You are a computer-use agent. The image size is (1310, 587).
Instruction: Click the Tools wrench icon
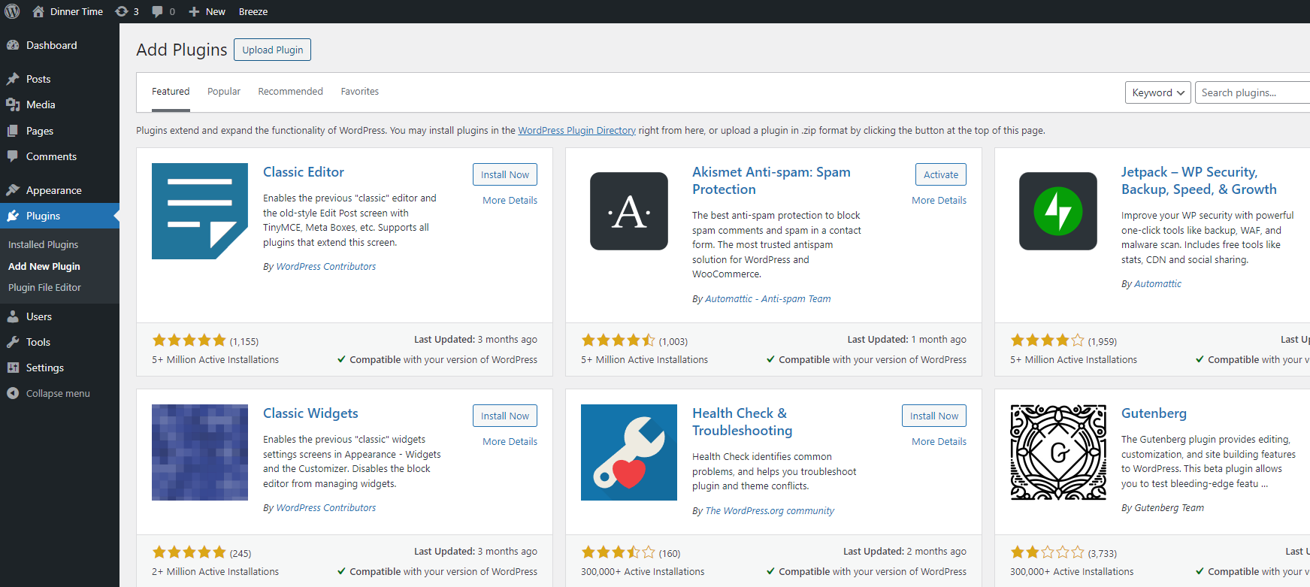tap(13, 342)
